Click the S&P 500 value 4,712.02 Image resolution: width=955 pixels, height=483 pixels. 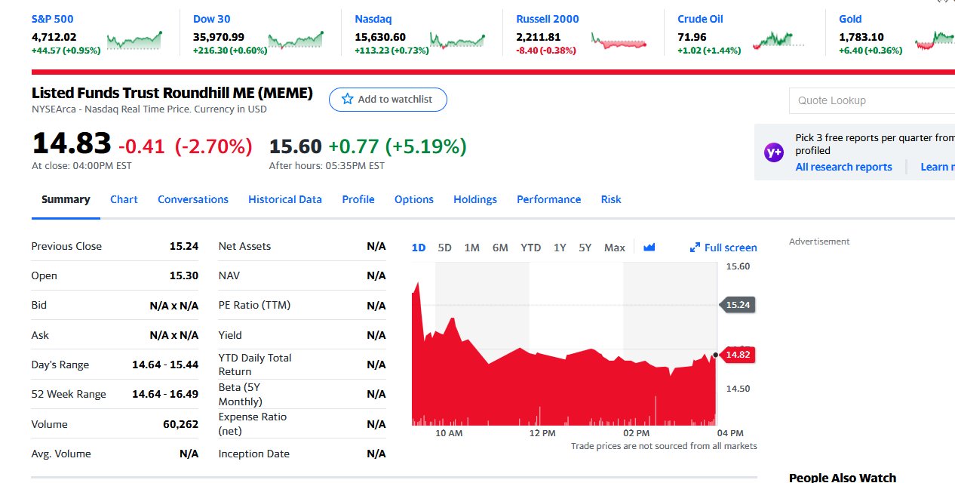point(54,36)
